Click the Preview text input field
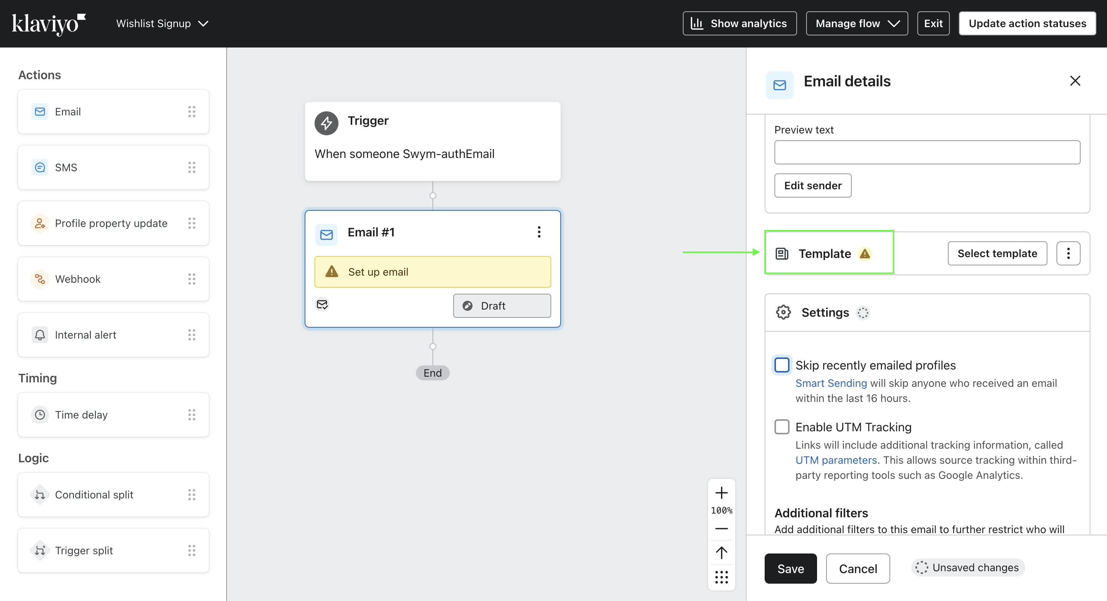Viewport: 1107px width, 601px height. (x=926, y=152)
